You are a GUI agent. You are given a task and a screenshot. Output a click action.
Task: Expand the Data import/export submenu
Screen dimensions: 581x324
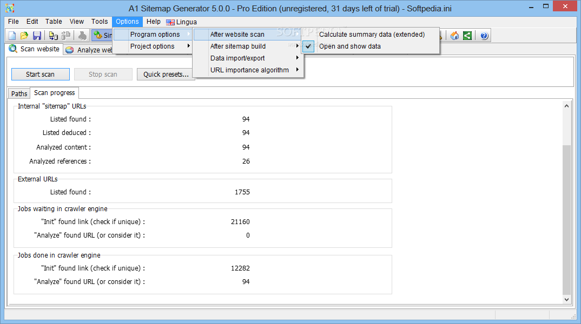click(x=247, y=58)
